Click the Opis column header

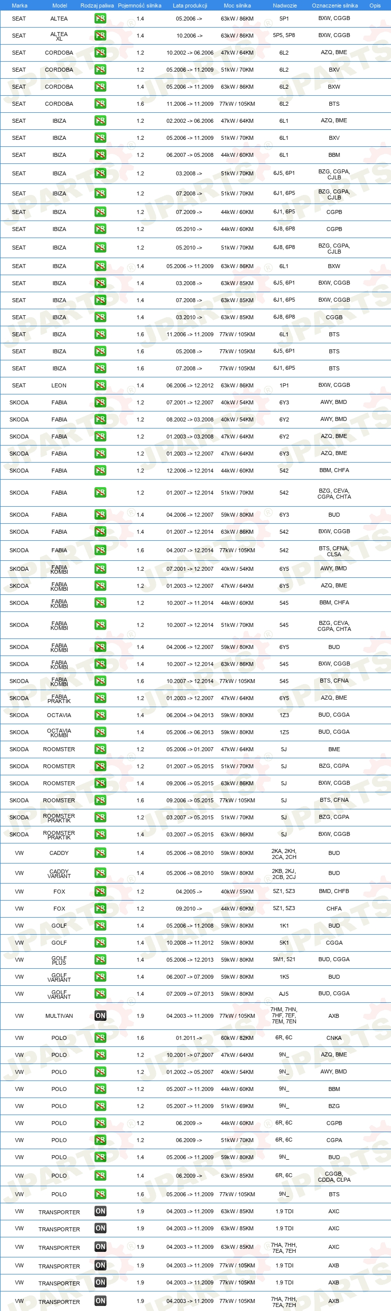(375, 6)
